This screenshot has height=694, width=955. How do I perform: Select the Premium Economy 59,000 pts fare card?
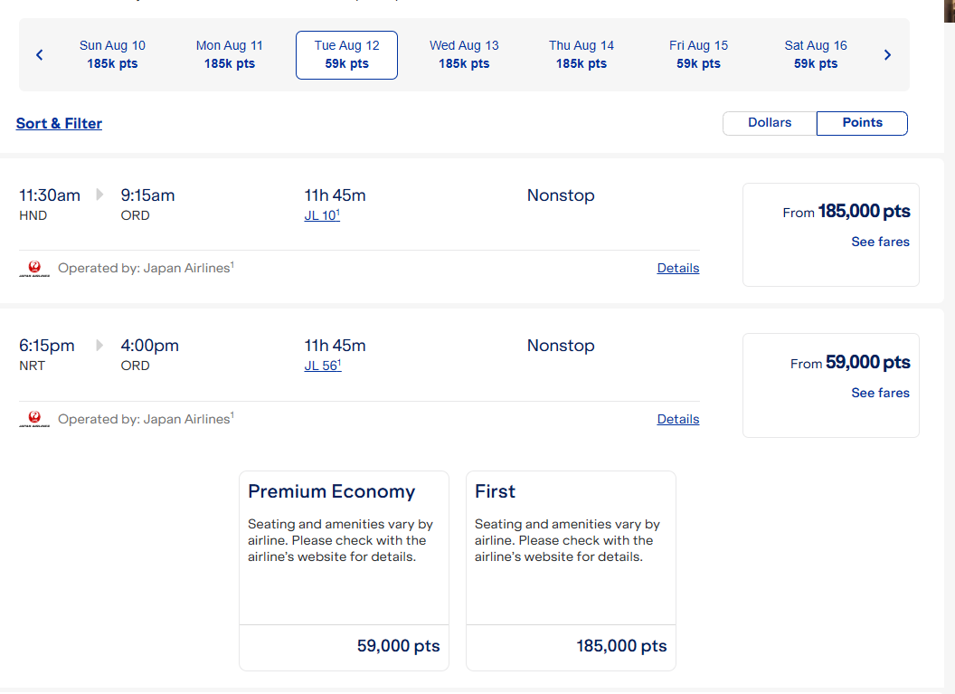344,570
